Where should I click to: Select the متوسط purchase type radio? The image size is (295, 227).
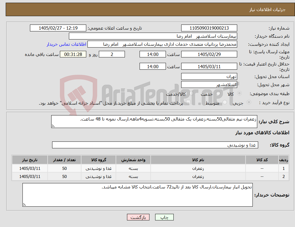pos(225,102)
